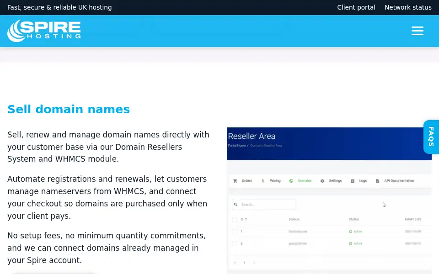Viewport: 439px width, 274px height.
Task: Click the Logs icon
Action: coord(353,181)
